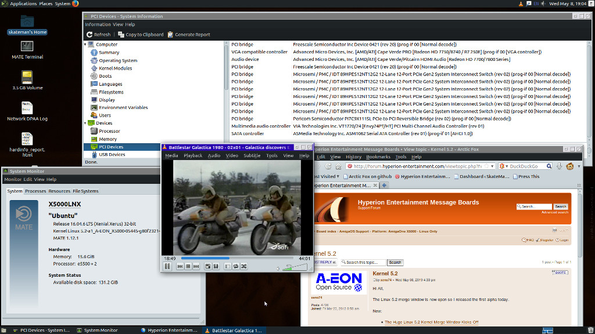
Task: Switch to Resources tab in System Monitor
Action: point(59,191)
